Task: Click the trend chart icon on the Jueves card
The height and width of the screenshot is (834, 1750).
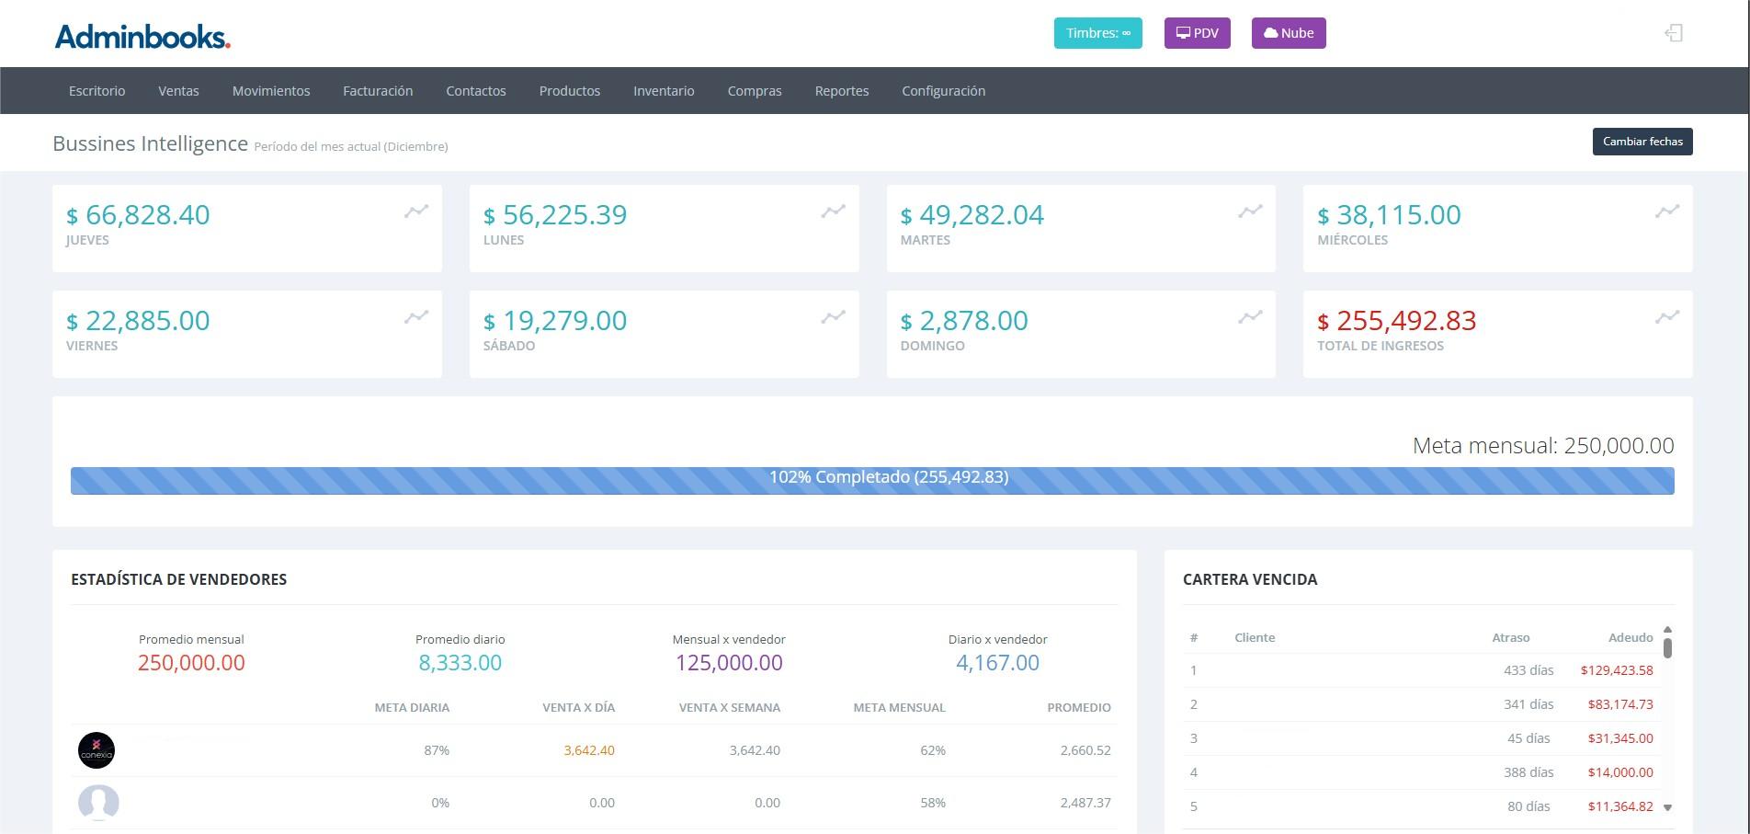Action: (x=416, y=211)
